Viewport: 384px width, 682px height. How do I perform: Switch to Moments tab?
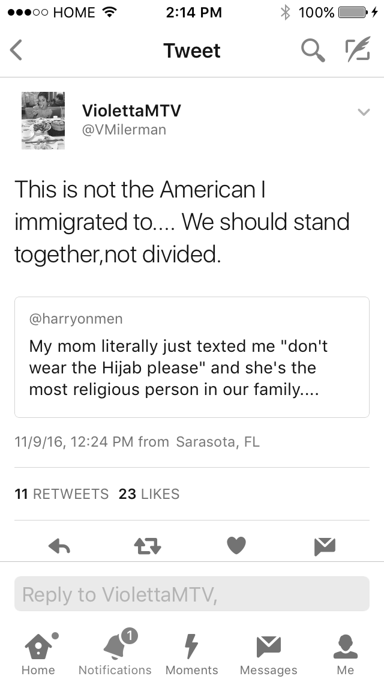click(192, 653)
